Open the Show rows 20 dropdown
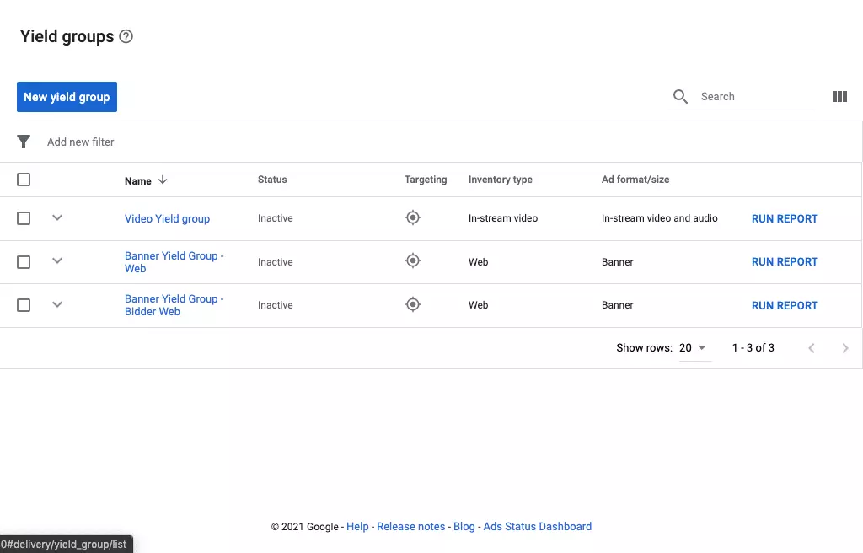 (x=694, y=348)
